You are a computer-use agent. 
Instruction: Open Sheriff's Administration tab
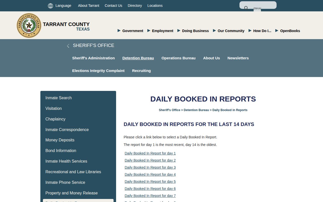[93, 58]
